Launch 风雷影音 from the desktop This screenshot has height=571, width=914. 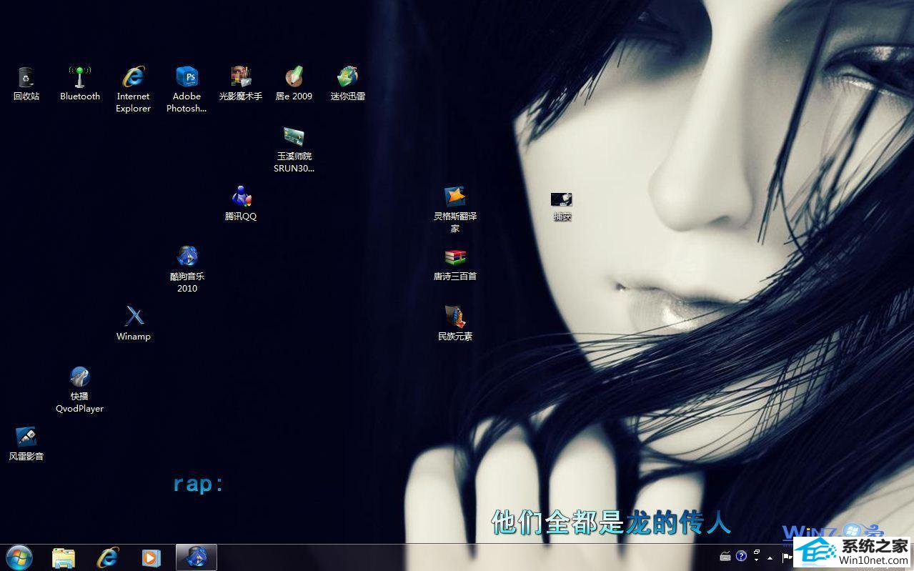pos(26,444)
